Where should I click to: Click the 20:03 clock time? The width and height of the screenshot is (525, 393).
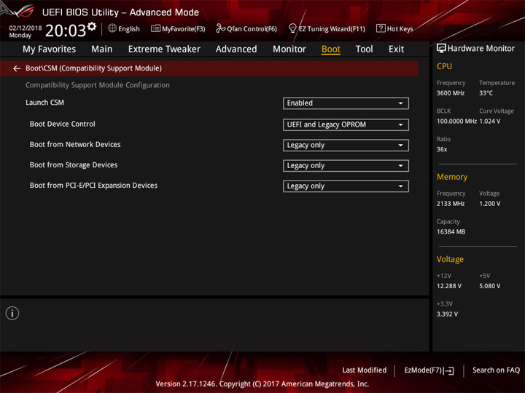tap(66, 31)
